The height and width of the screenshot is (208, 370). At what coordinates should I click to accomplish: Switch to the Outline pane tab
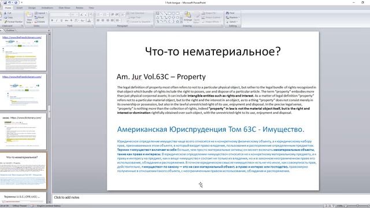(10, 31)
